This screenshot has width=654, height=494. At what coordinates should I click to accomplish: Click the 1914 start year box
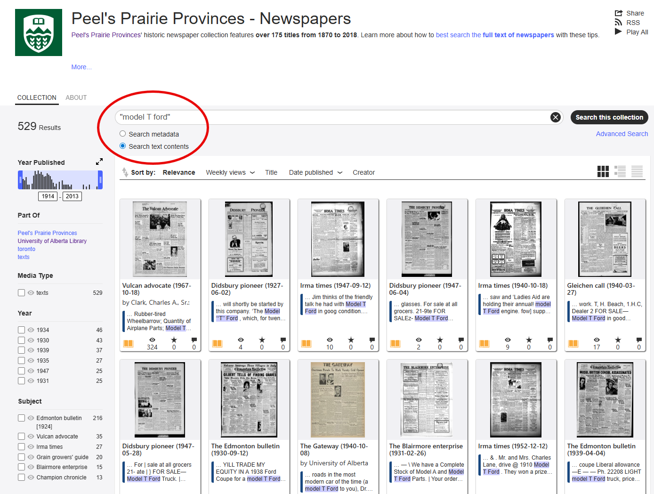coord(48,196)
